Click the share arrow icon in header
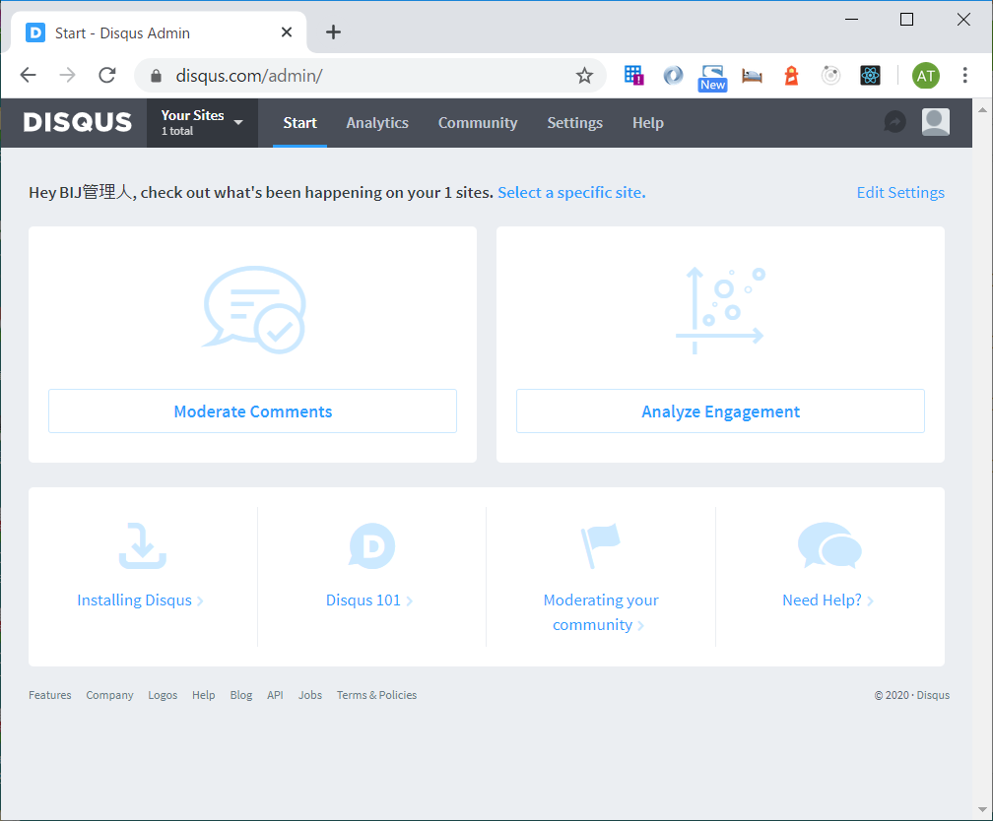 point(894,121)
